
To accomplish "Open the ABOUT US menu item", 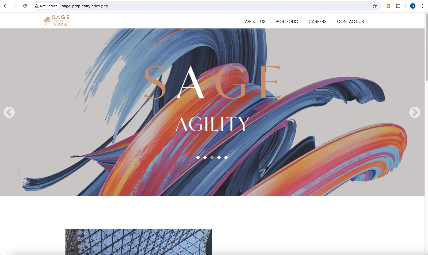I will coord(255,22).
